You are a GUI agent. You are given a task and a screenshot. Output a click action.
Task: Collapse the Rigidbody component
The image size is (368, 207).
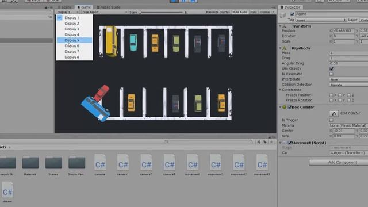[280, 48]
